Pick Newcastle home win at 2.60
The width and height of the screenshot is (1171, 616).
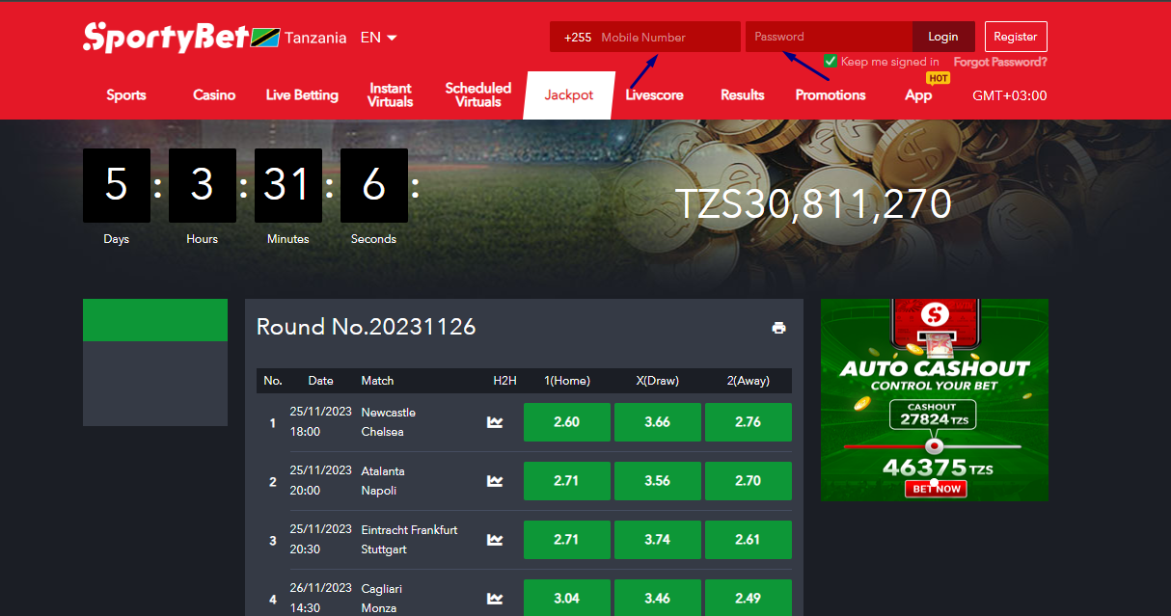pos(567,422)
